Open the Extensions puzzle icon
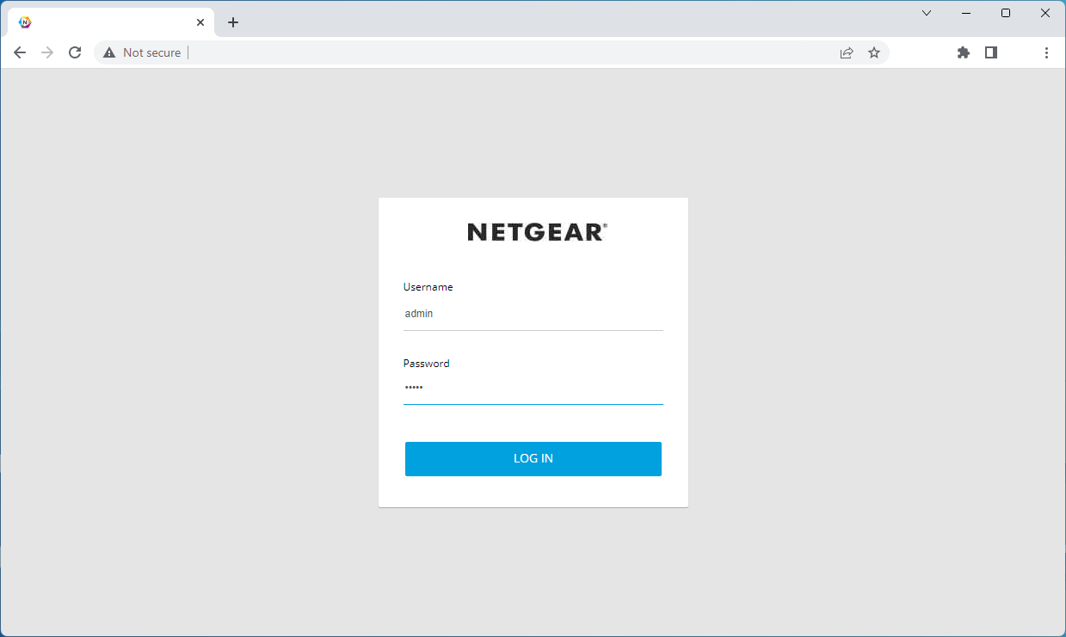The height and width of the screenshot is (637, 1066). point(964,52)
